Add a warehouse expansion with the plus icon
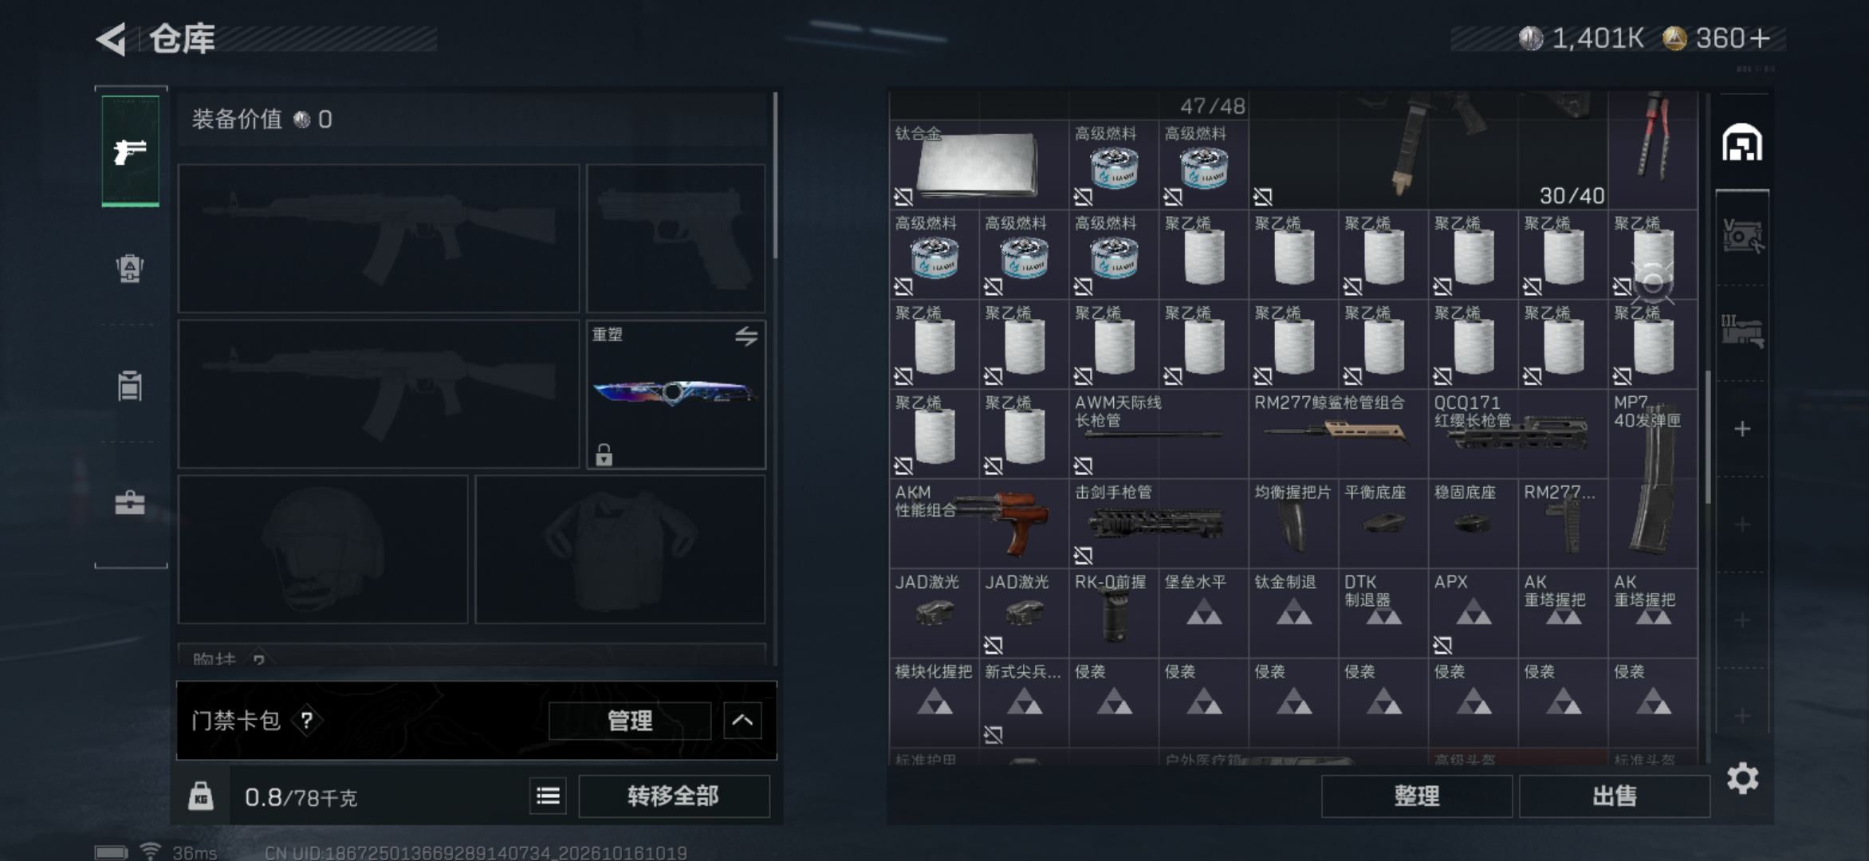This screenshot has height=861, width=1869. pyautogui.click(x=1742, y=429)
